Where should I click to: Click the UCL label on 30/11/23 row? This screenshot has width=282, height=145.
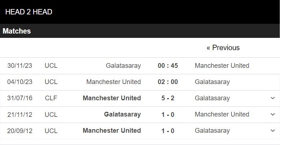coord(51,66)
